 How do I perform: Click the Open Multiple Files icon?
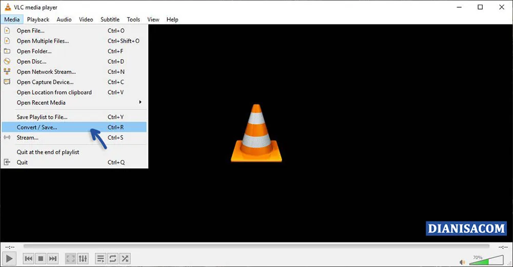coord(7,41)
